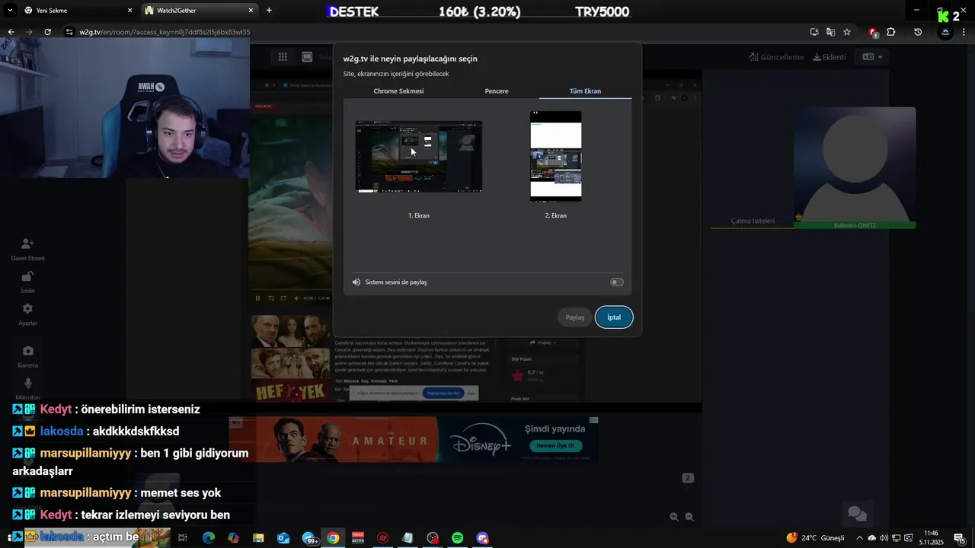Click the user avatar card on the right
Image resolution: width=975 pixels, height=548 pixels.
coord(855,167)
